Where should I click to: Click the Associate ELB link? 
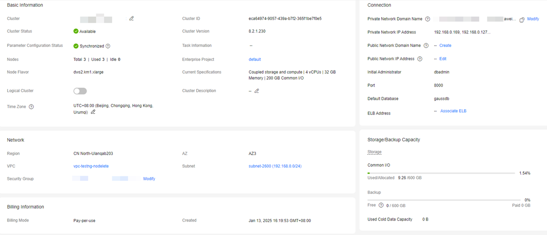tap(453, 111)
